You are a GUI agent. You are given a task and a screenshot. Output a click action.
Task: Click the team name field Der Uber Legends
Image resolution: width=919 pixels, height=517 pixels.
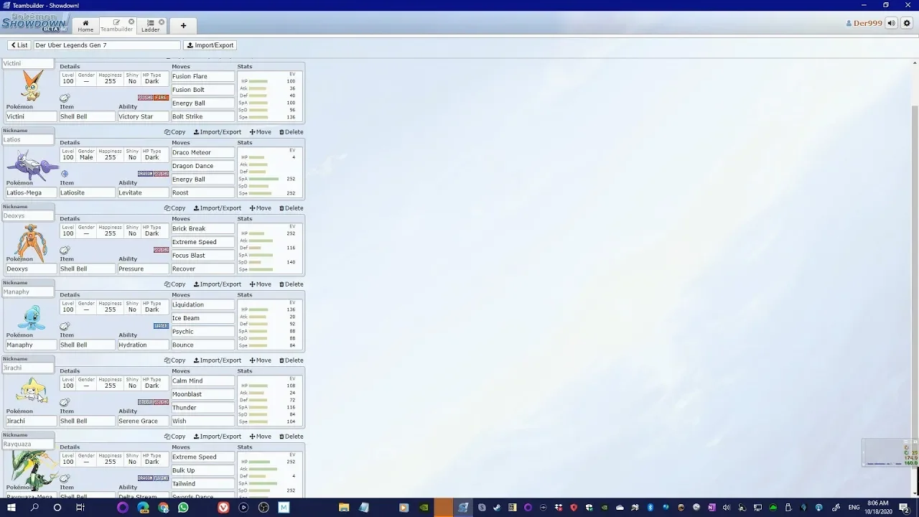108,45
